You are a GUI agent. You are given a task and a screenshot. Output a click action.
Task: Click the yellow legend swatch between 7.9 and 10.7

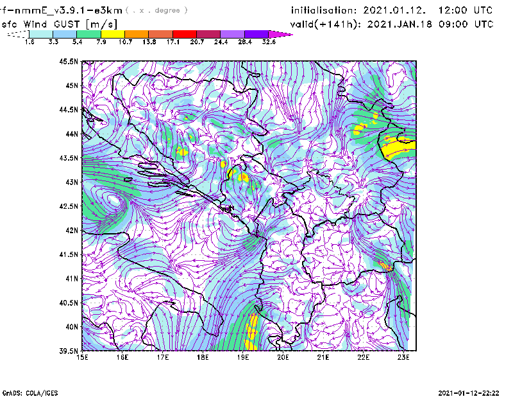point(113,34)
